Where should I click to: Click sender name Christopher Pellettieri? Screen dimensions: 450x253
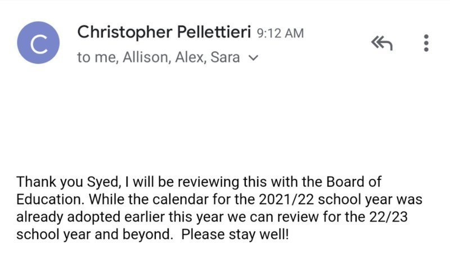164,32
